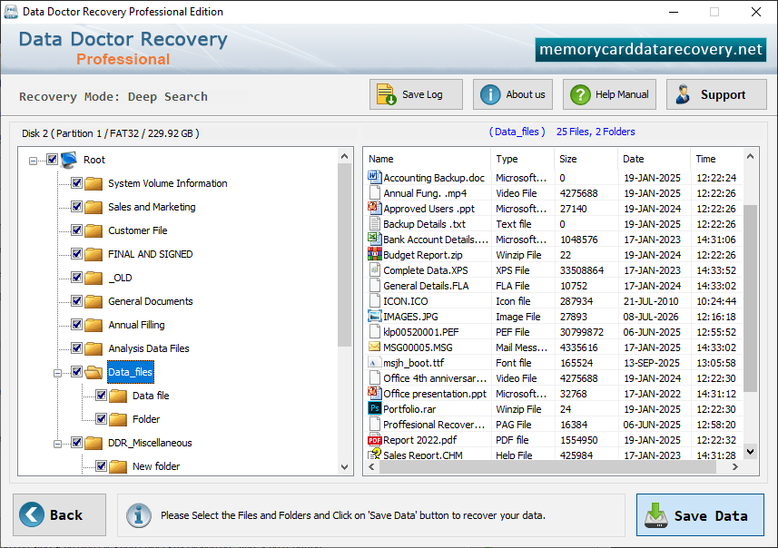Image resolution: width=778 pixels, height=548 pixels.
Task: Click the open folder icon of Data_files
Action: pos(94,372)
